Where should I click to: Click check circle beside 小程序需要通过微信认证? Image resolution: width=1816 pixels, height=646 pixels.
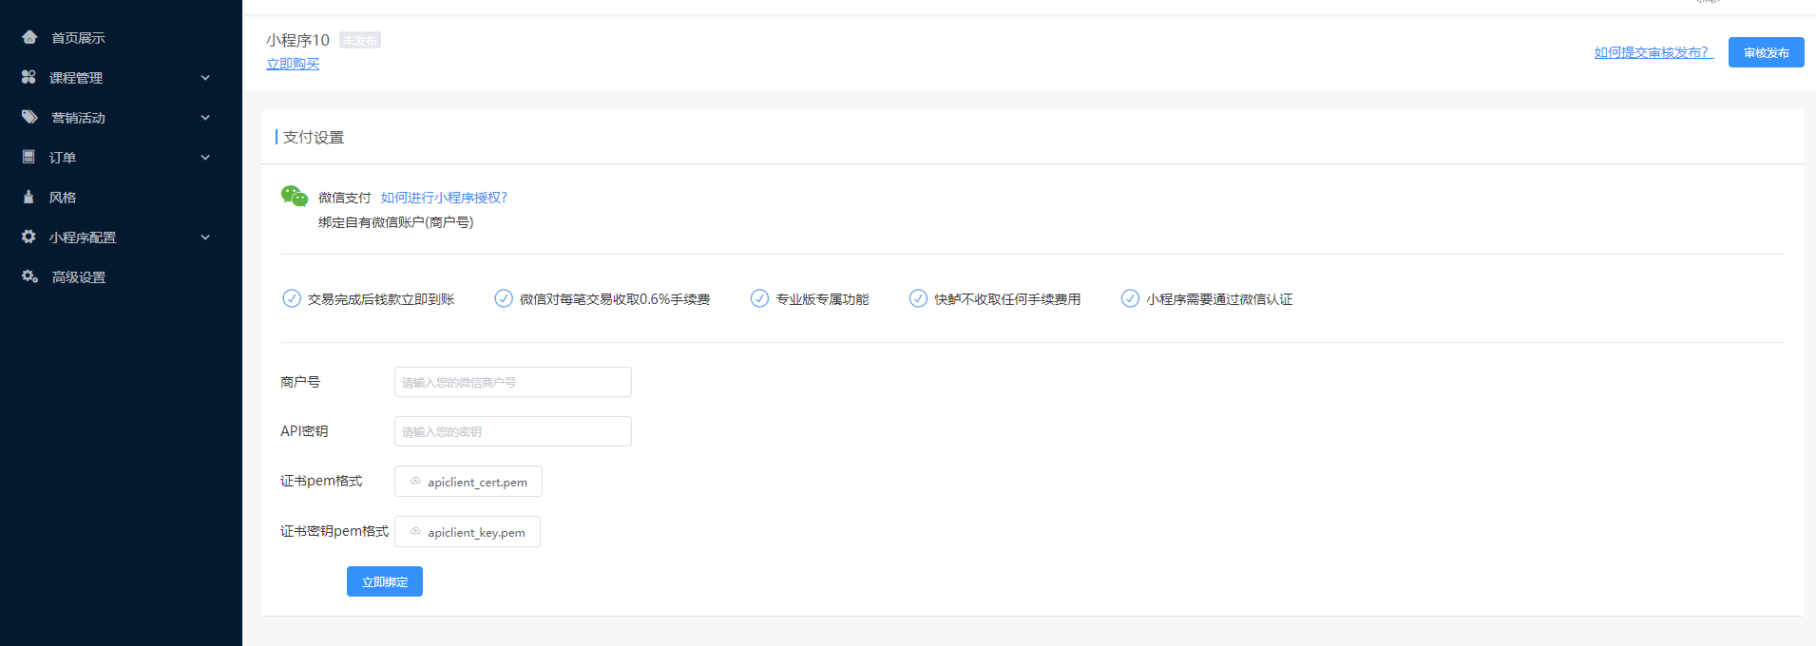coord(1130,298)
